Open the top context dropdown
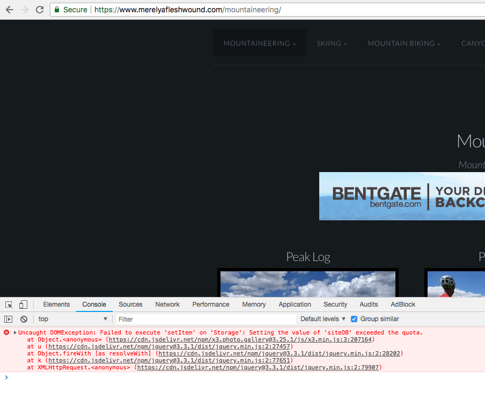 pos(72,319)
